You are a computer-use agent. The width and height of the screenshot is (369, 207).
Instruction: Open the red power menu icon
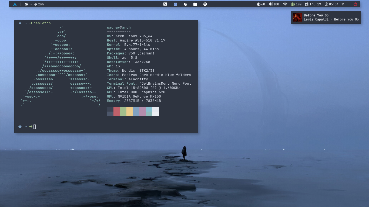coord(355,4)
